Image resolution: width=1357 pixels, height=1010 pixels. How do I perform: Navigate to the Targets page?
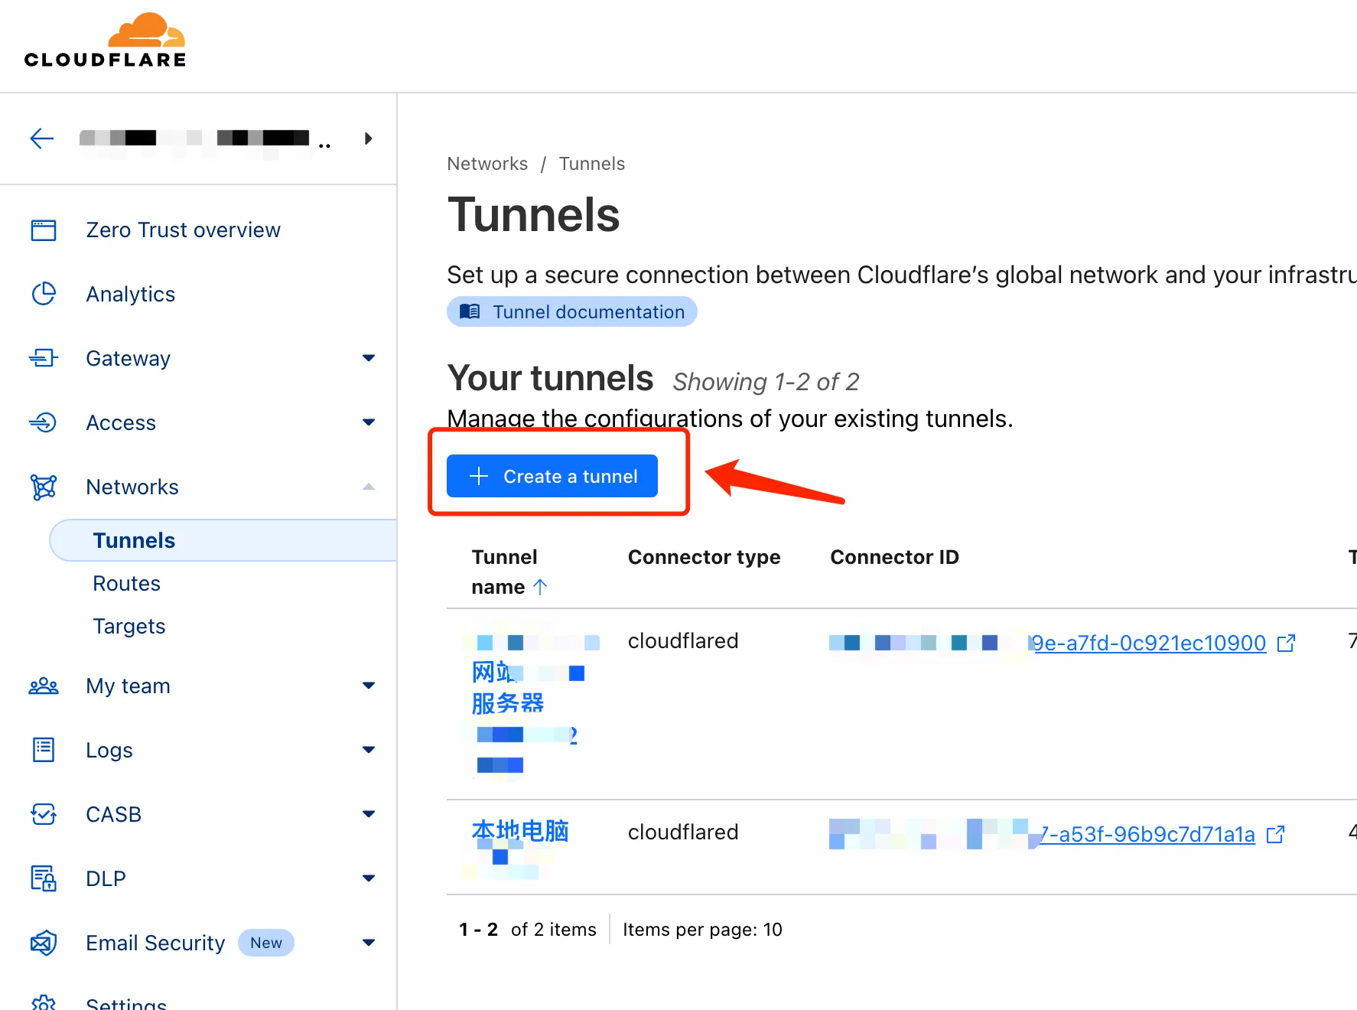[129, 625]
